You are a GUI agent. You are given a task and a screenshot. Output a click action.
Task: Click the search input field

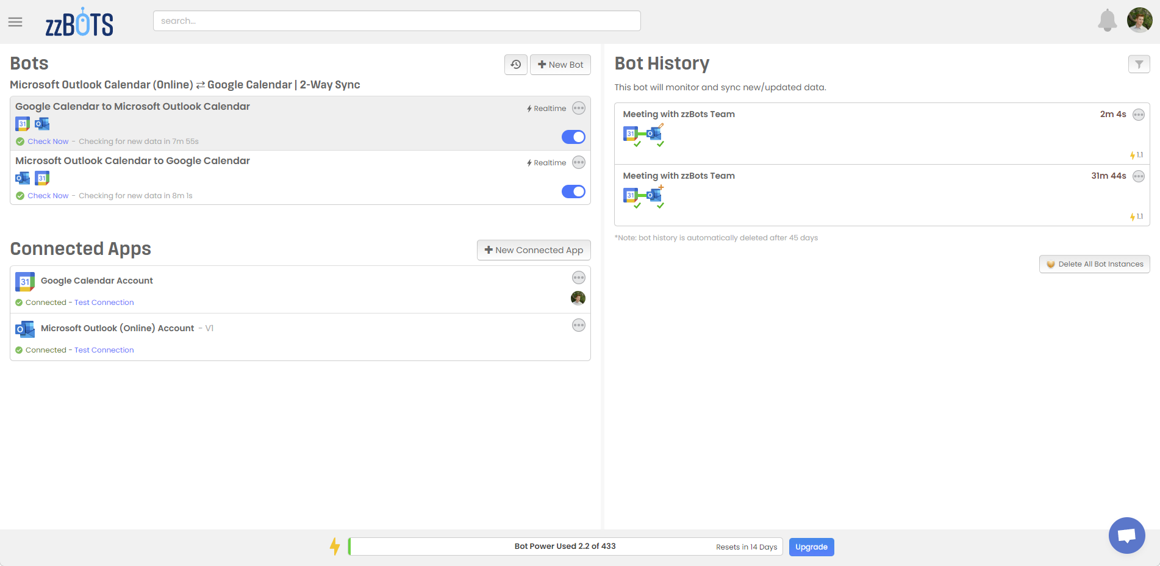coord(396,21)
